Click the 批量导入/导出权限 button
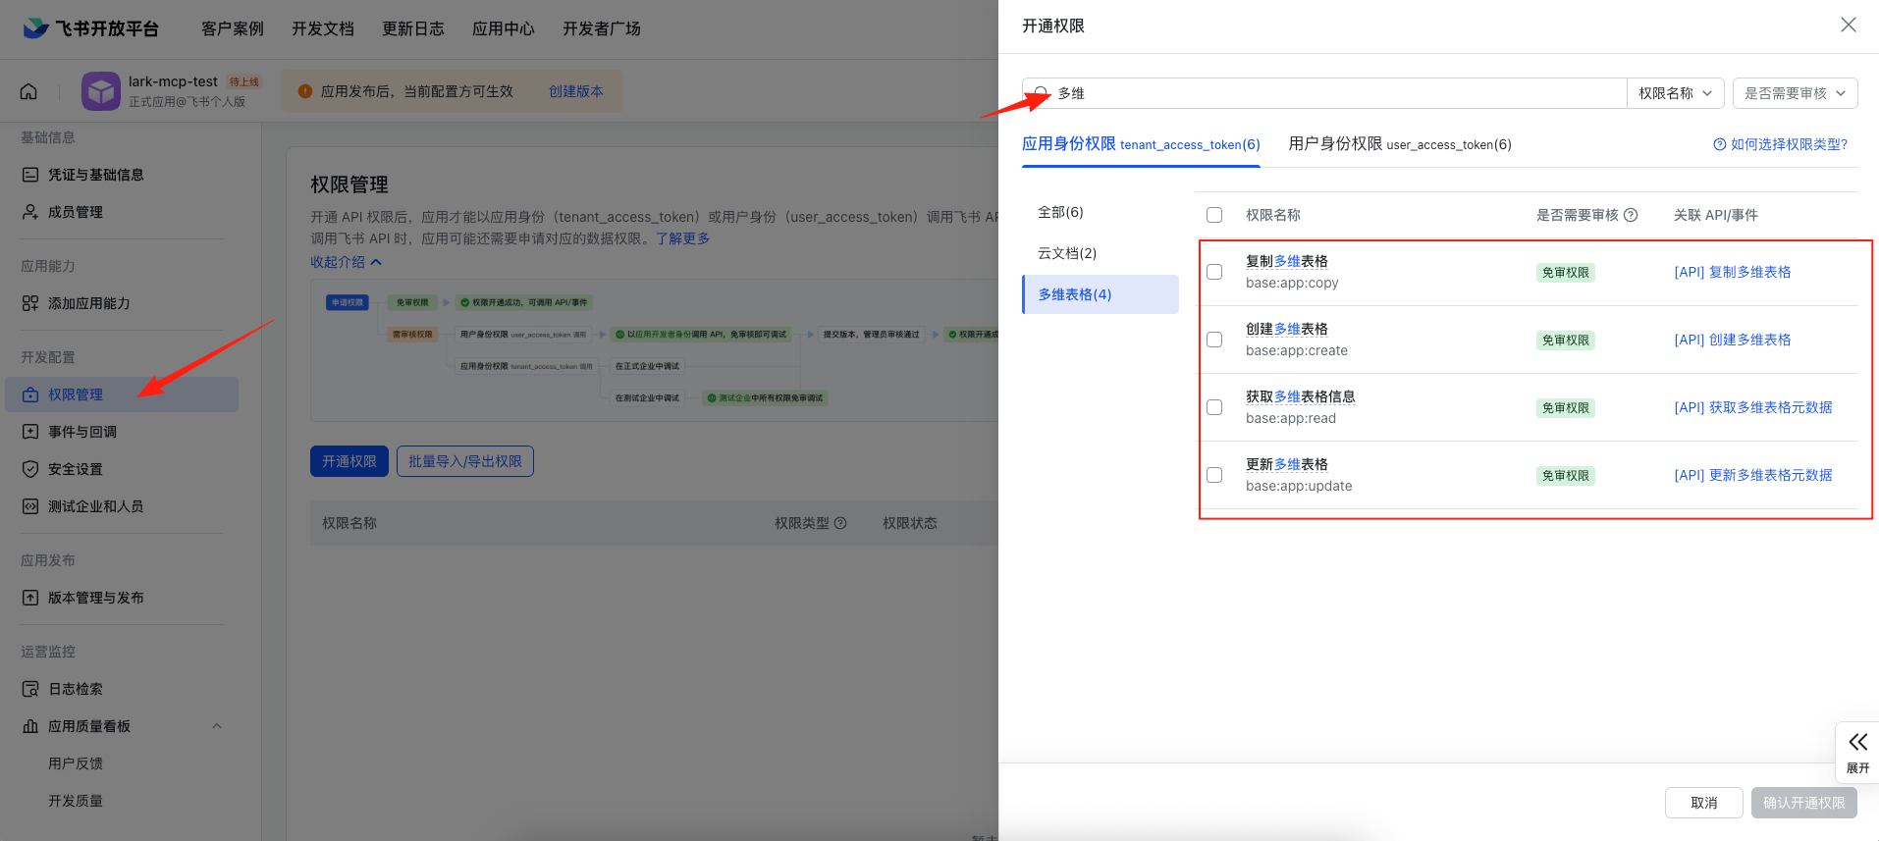The image size is (1879, 841). pos(465,461)
